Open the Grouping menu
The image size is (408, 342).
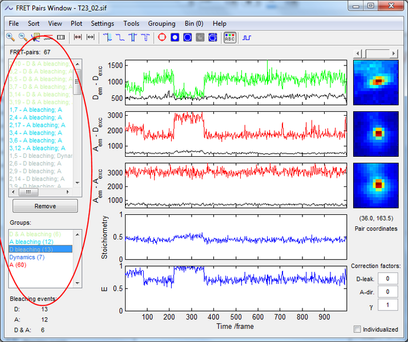pyautogui.click(x=161, y=23)
